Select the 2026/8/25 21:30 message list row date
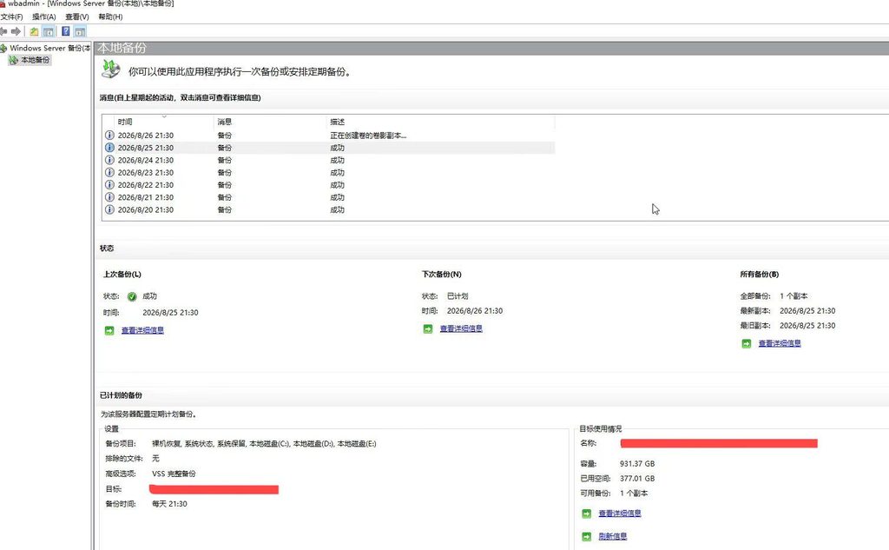The image size is (889, 550). tap(146, 148)
